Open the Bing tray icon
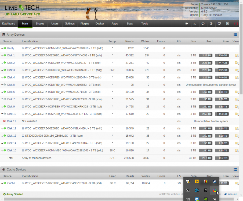The height and width of the screenshot is (201, 243). point(197,181)
